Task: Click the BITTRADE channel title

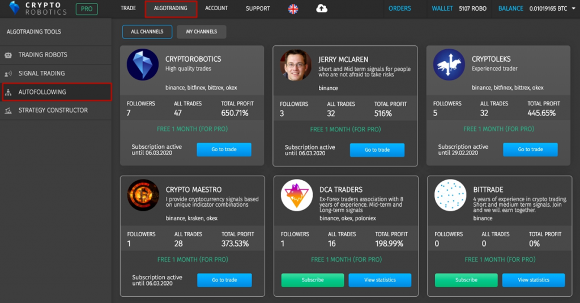Action: pos(488,190)
